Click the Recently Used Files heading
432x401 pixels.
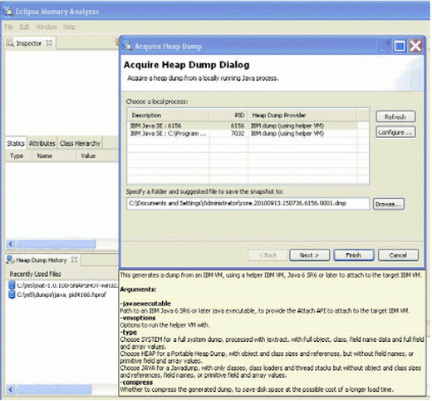pos(36,274)
